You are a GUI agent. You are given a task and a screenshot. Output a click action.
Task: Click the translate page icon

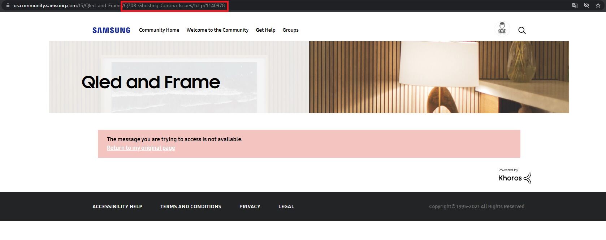[575, 5]
